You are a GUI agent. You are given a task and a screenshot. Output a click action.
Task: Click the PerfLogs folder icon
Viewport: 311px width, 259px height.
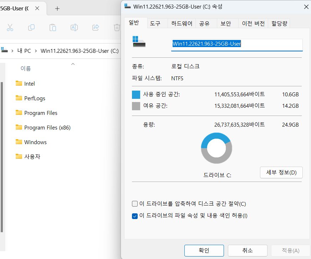(19, 98)
